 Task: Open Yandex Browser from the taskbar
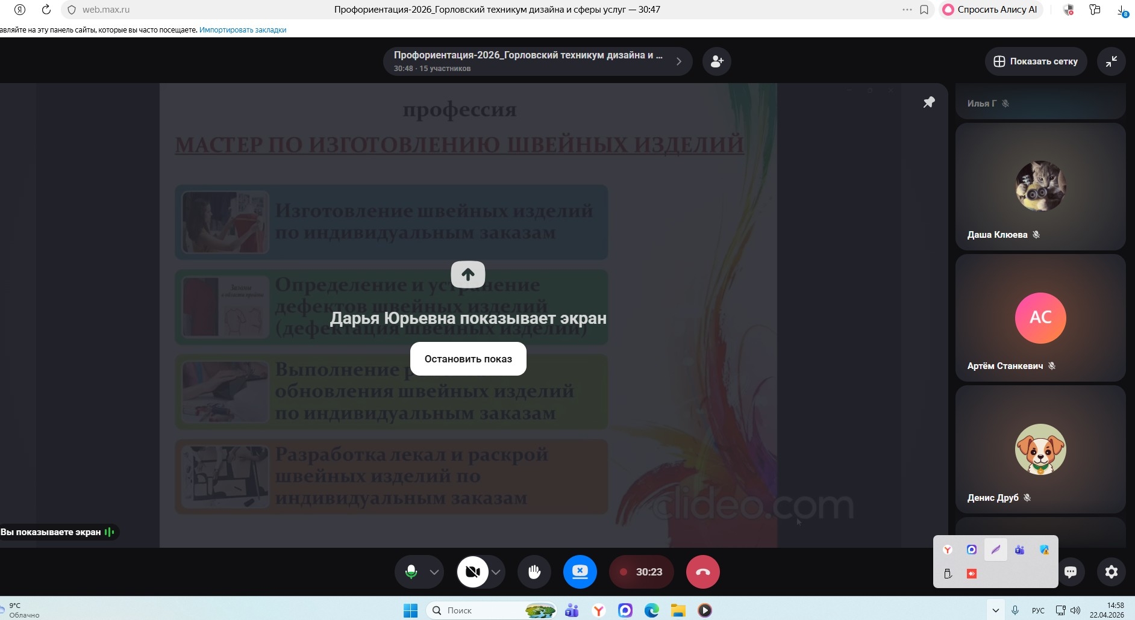pos(598,610)
